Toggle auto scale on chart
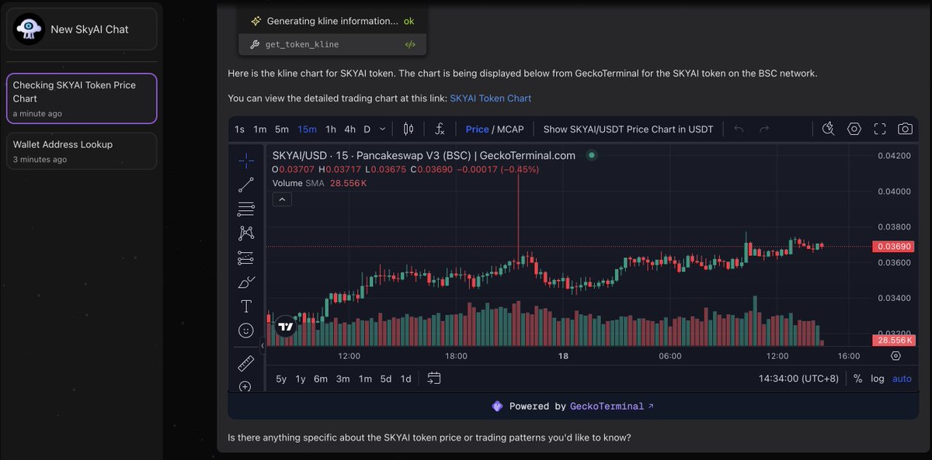Screen dimensions: 932x460 [902, 379]
